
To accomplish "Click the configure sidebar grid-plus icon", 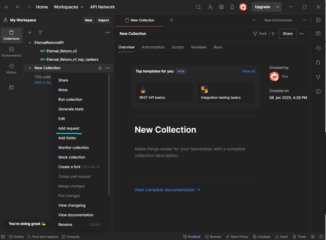I will [x=11, y=88].
